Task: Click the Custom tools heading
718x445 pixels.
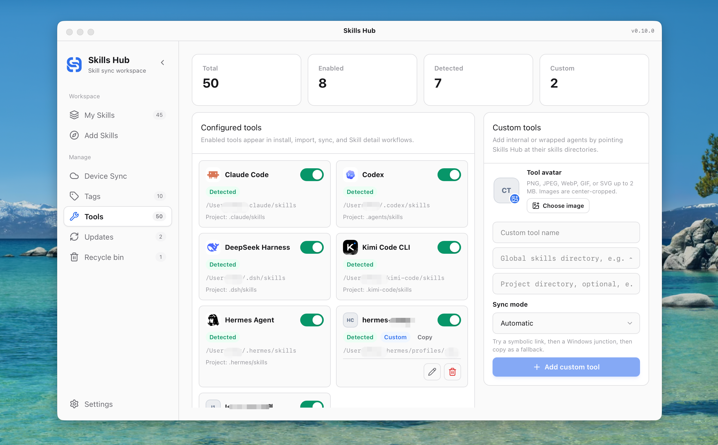Action: 516,128
